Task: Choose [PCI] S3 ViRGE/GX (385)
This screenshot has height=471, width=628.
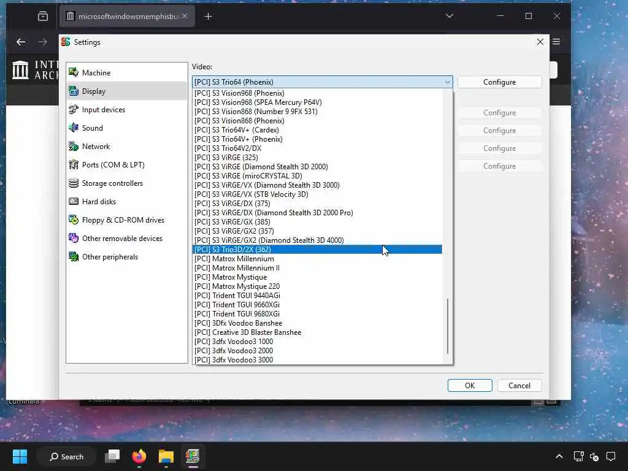Action: coord(317,222)
